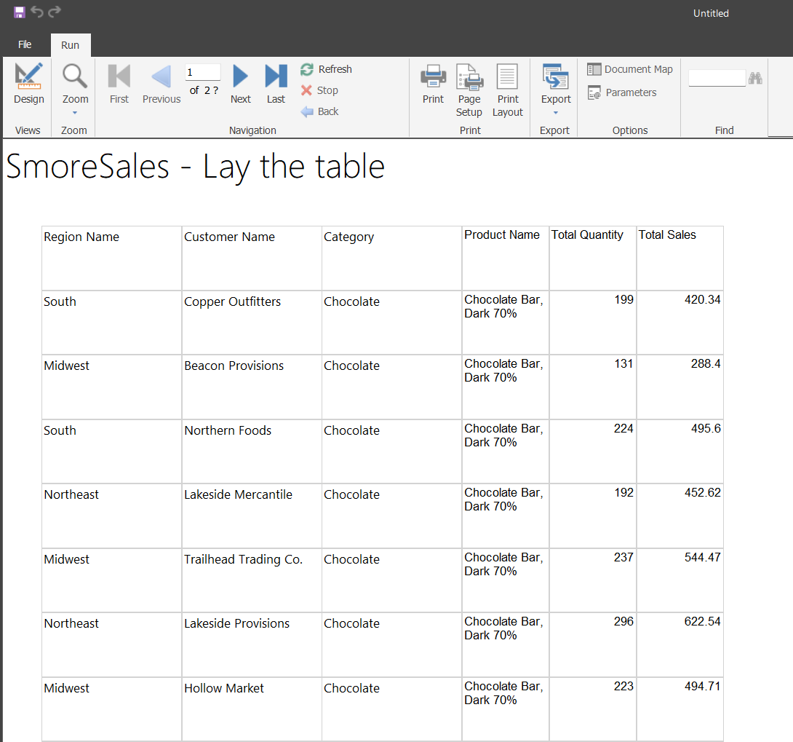Click quantity value 296
This screenshot has height=742, width=793.
click(x=623, y=621)
